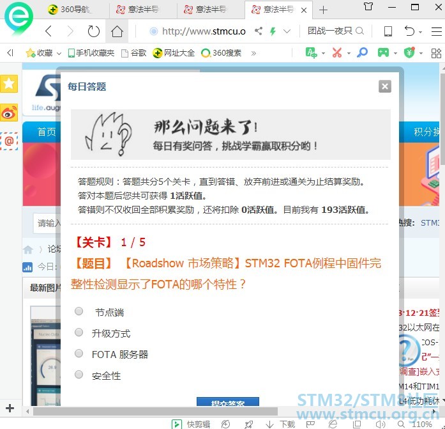Open the 收藏 favorites star
This screenshot has height=429, width=445.
coord(39,53)
